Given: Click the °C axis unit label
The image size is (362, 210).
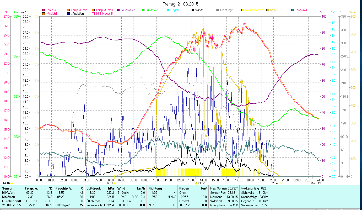Looking at the screenshot, I should pos(7,12).
